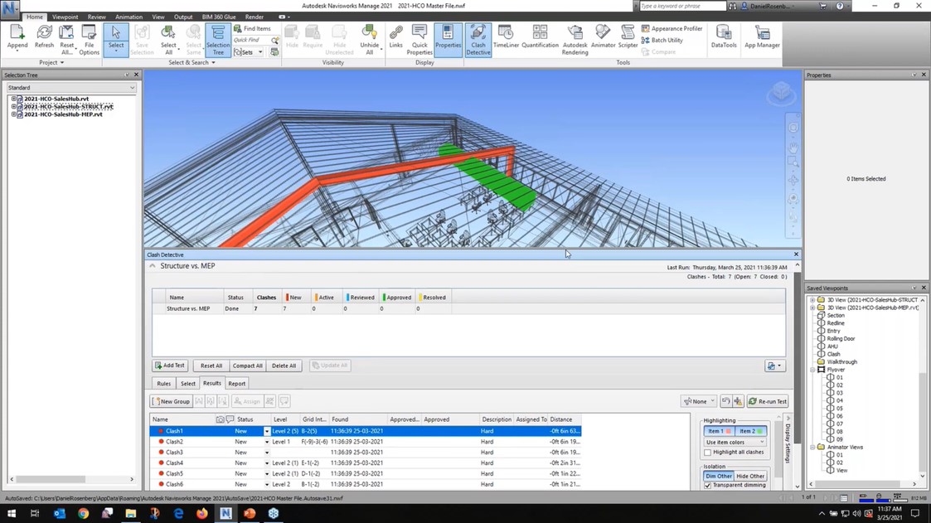This screenshot has height=523, width=931.
Task: Toggle Hide Other isolation
Action: [750, 476]
